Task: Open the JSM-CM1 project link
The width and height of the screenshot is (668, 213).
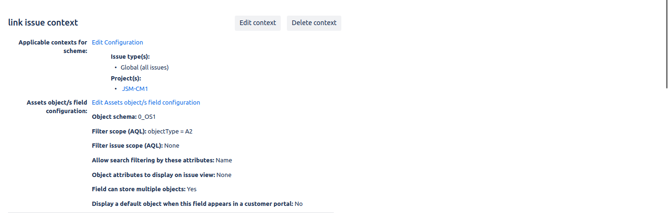Action: point(135,89)
